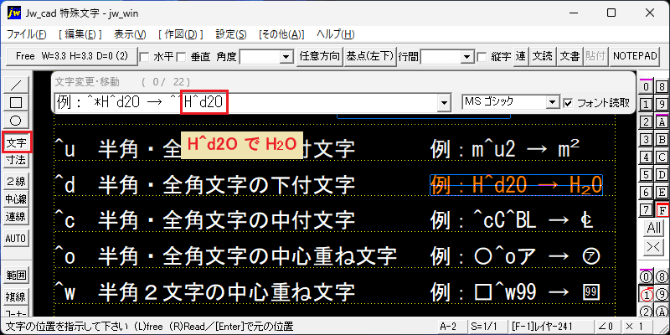Select the rectangle drawing tool icon

[16, 102]
